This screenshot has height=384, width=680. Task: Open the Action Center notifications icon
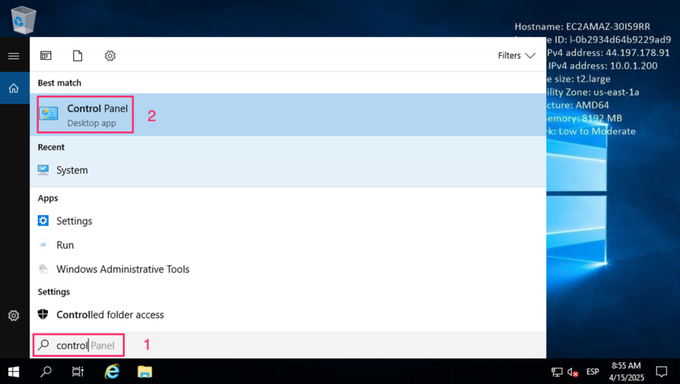point(661,371)
